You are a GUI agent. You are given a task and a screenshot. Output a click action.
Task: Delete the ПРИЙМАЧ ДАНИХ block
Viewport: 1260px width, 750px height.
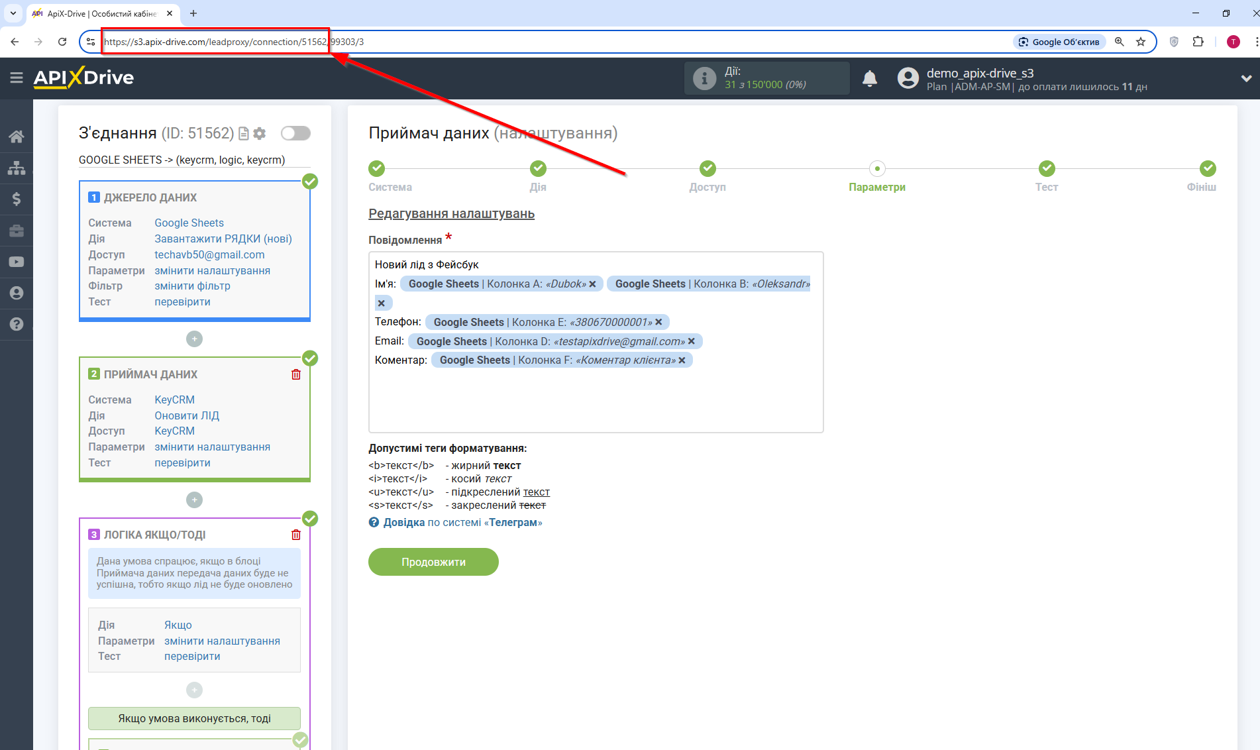tap(296, 374)
